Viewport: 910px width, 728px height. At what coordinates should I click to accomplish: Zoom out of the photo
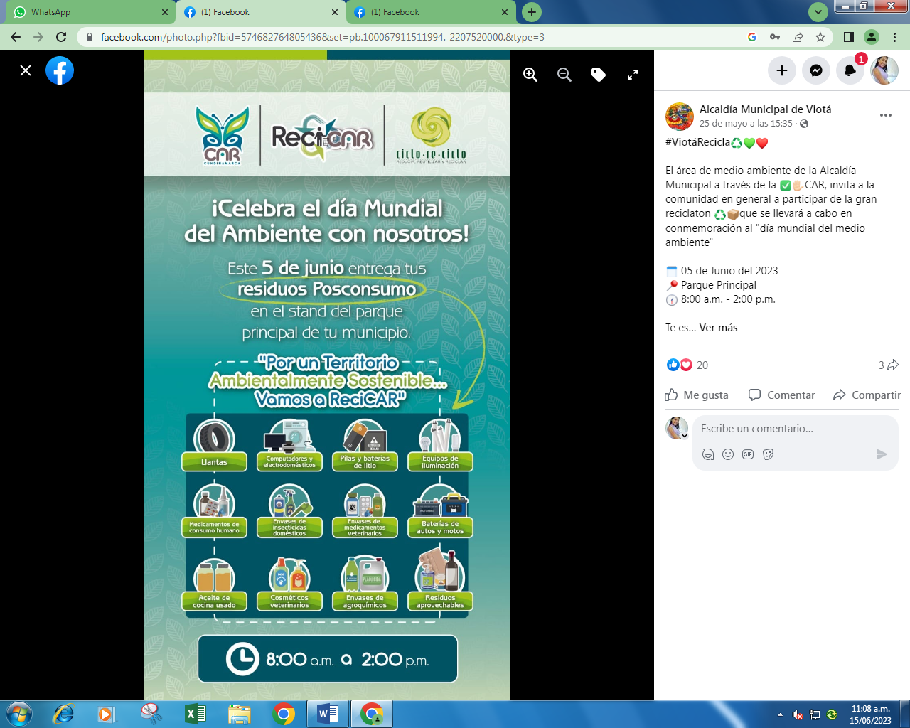[x=564, y=75]
